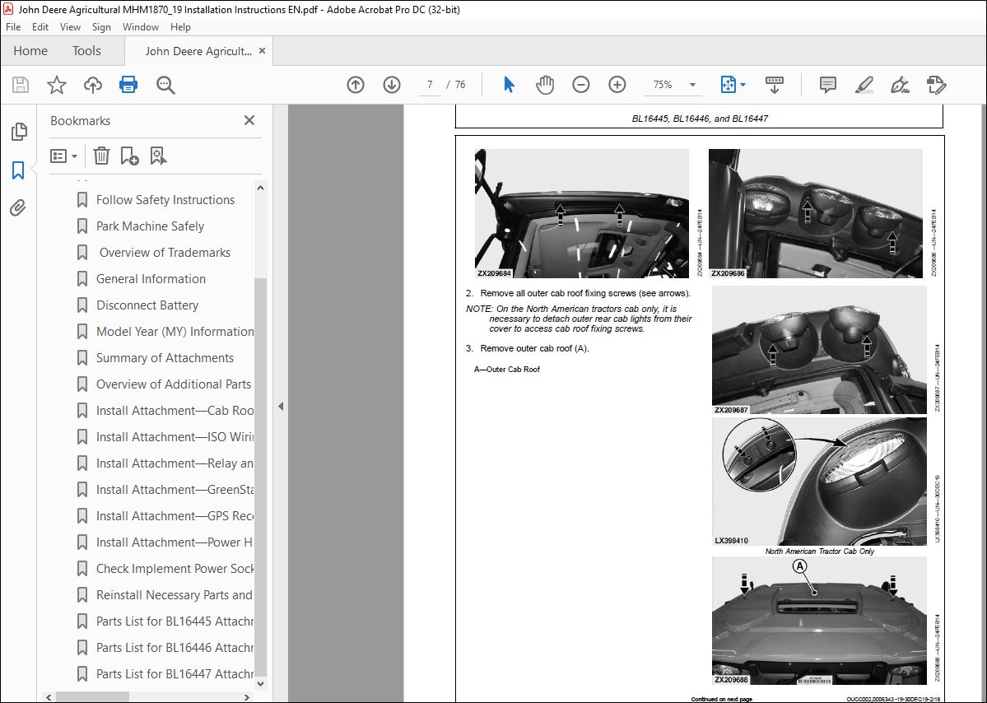Viewport: 987px width, 703px height.
Task: Open the Disconnect Battery bookmark
Action: point(147,305)
